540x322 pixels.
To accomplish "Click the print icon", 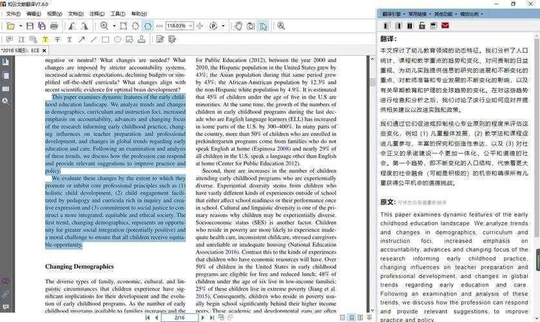I will pyautogui.click(x=54, y=26).
